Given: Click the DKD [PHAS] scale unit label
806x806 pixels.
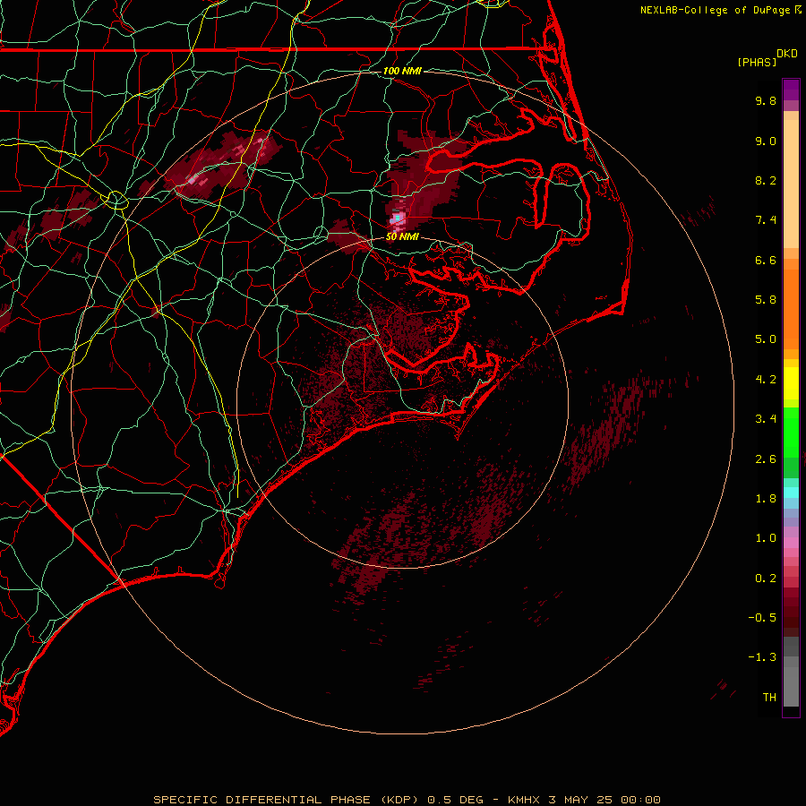Looking at the screenshot, I should [x=767, y=58].
